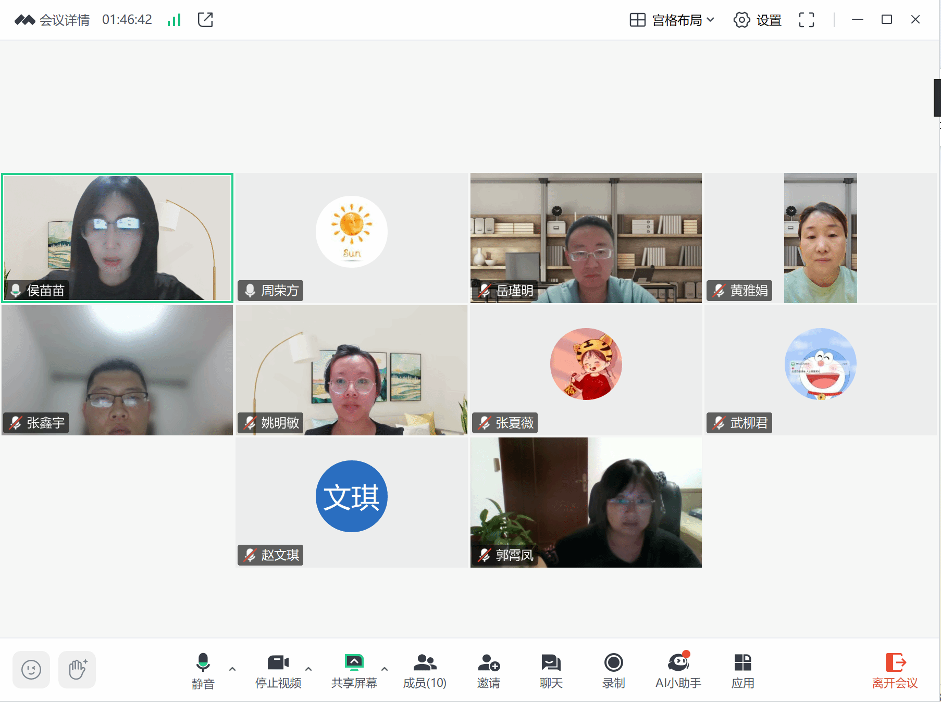The width and height of the screenshot is (941, 702).
Task: Open the 会议详情 meeting details
Action: [52, 20]
